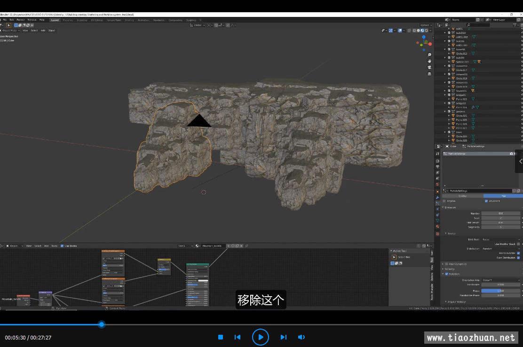This screenshot has height=347, width=523.
Task: Toggle the Use Nodes checkbox in node editor
Action: 62,246
